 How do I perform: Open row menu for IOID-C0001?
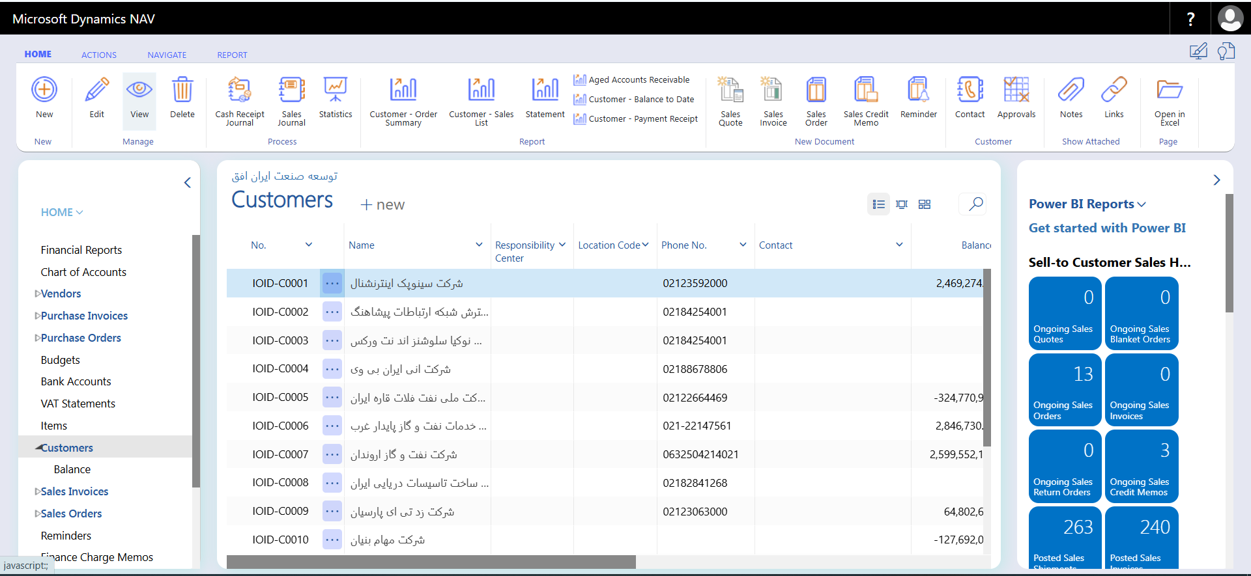(332, 283)
